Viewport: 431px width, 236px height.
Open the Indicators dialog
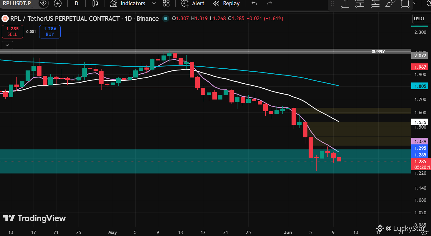(128, 4)
